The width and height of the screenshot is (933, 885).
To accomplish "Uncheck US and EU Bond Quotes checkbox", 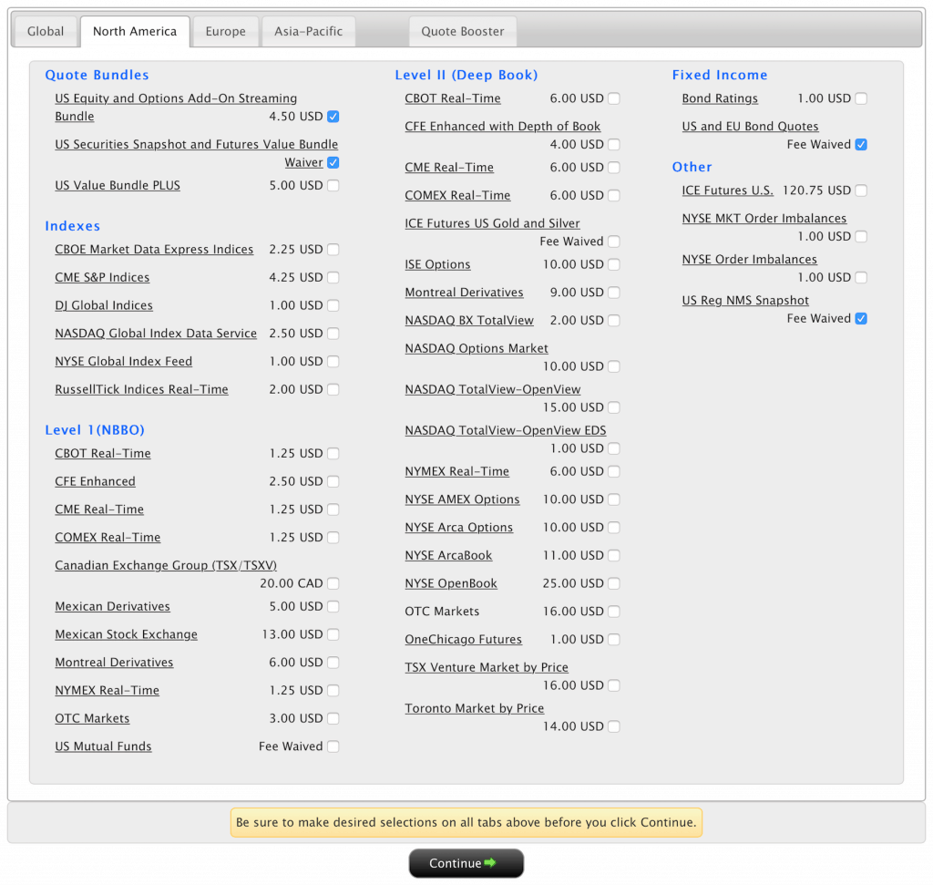I will pyautogui.click(x=861, y=145).
